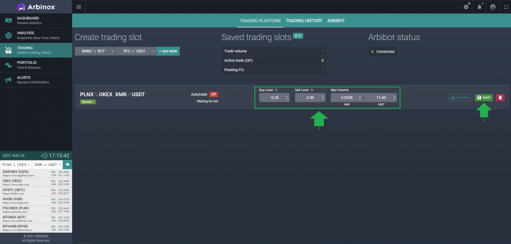
Task: Select the OKEX (OKEX) row title
Action: [12, 181]
